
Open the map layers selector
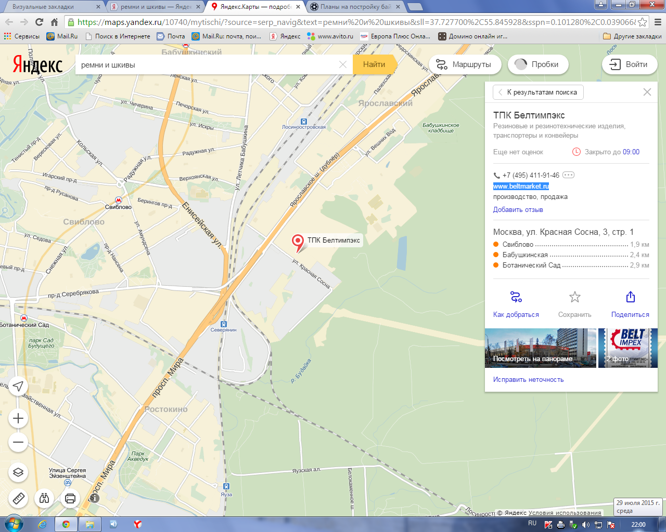(18, 472)
